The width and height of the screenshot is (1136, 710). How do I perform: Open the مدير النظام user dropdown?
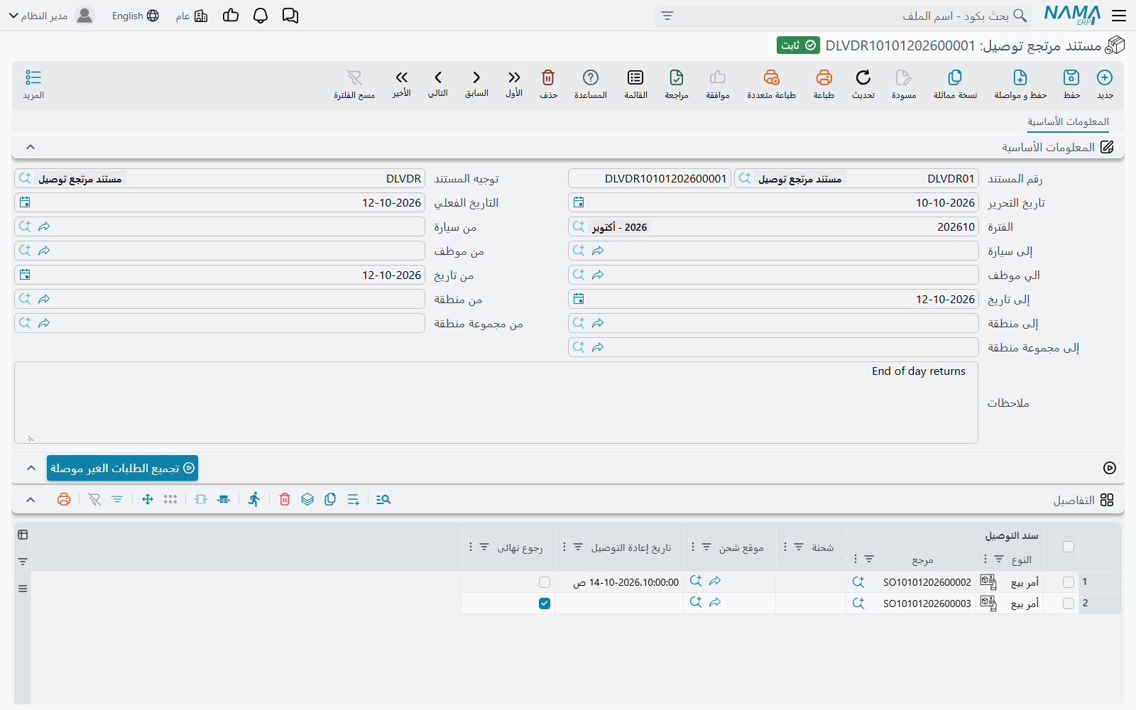click(51, 16)
